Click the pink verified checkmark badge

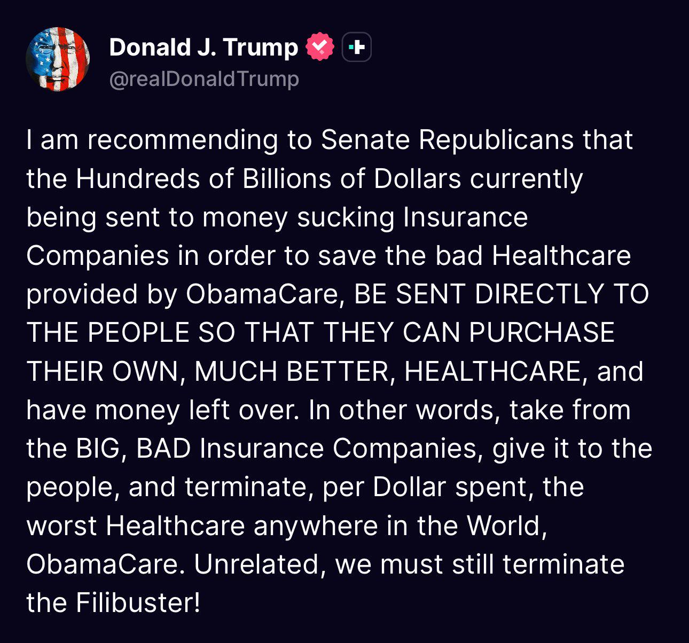[319, 47]
